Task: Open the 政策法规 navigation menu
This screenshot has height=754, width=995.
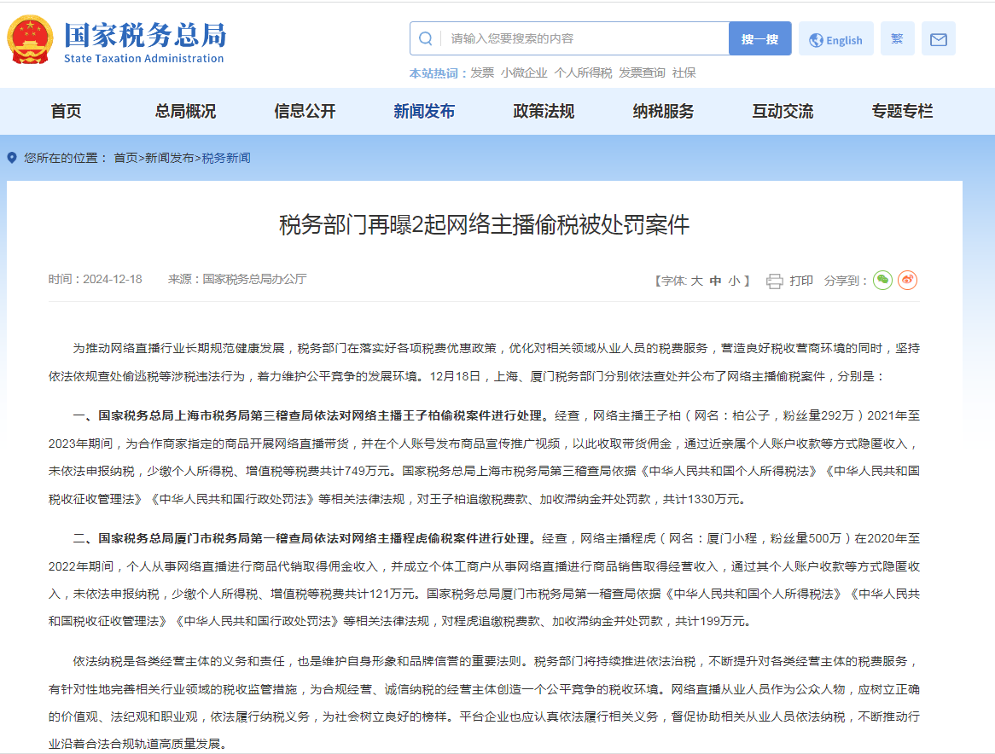Action: coord(544,112)
